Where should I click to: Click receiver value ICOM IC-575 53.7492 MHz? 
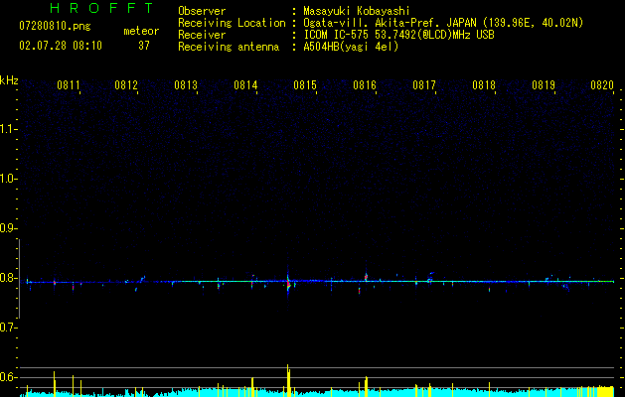pos(398,35)
